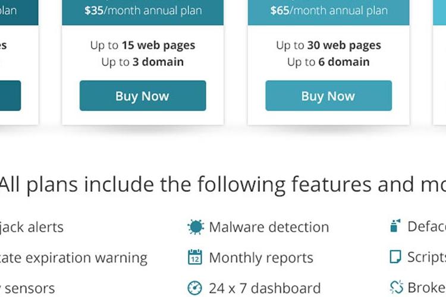Select the $35/month annual plan header

point(143,11)
